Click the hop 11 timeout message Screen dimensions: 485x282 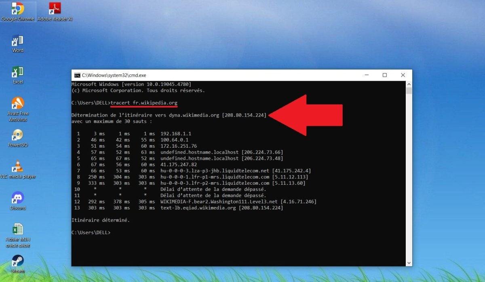tap(213, 196)
